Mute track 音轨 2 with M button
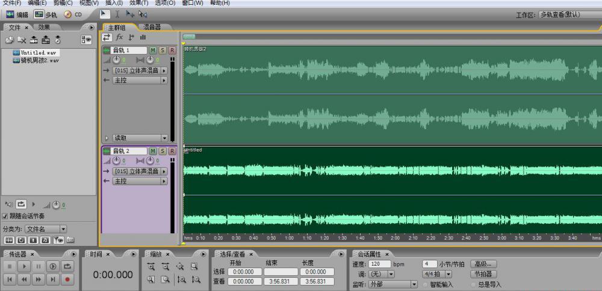The image size is (602, 291). pos(153,151)
